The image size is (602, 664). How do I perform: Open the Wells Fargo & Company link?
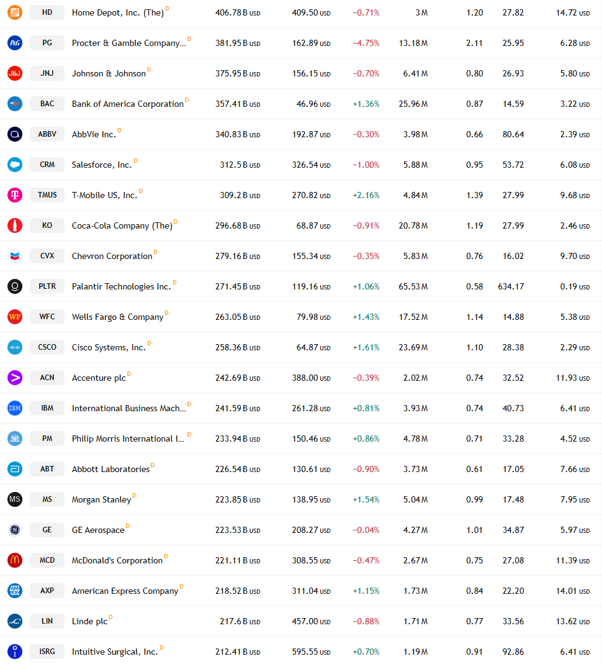click(x=118, y=317)
